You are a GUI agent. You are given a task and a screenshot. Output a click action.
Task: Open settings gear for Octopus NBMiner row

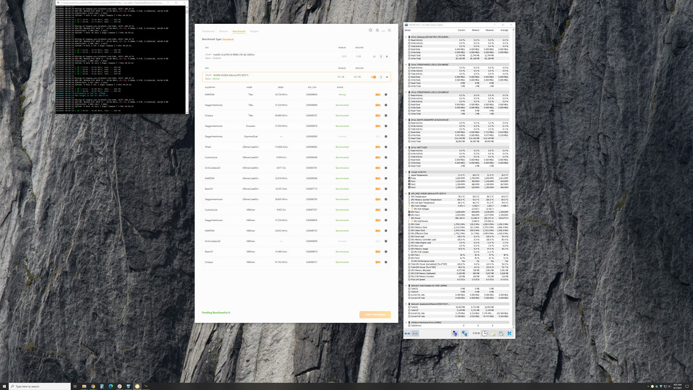click(x=386, y=262)
